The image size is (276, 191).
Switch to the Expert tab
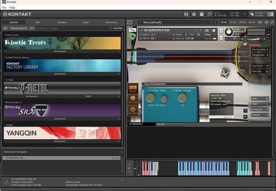(86, 22)
